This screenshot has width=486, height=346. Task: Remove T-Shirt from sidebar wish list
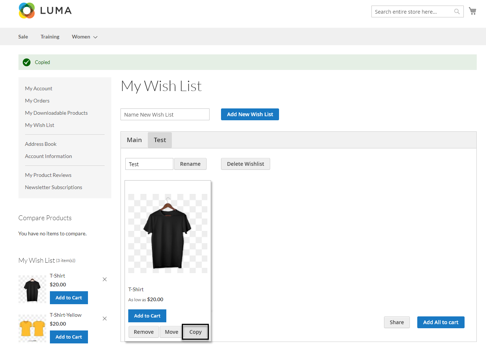pyautogui.click(x=105, y=279)
